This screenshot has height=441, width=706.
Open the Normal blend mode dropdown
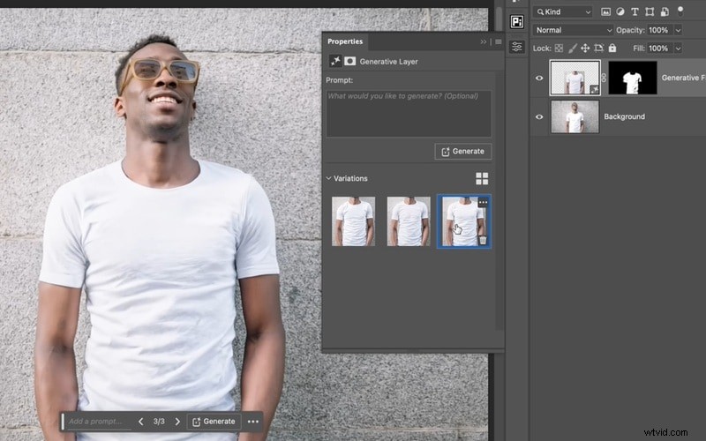coord(572,30)
